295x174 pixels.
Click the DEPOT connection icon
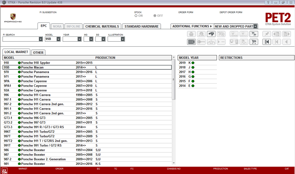(x=244, y=34)
